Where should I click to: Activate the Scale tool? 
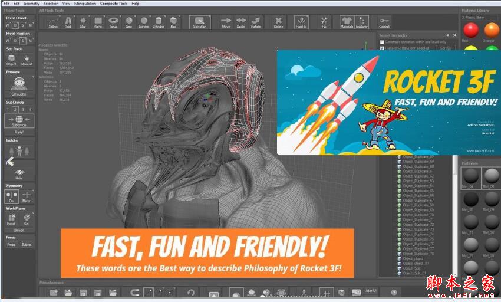tap(240, 22)
